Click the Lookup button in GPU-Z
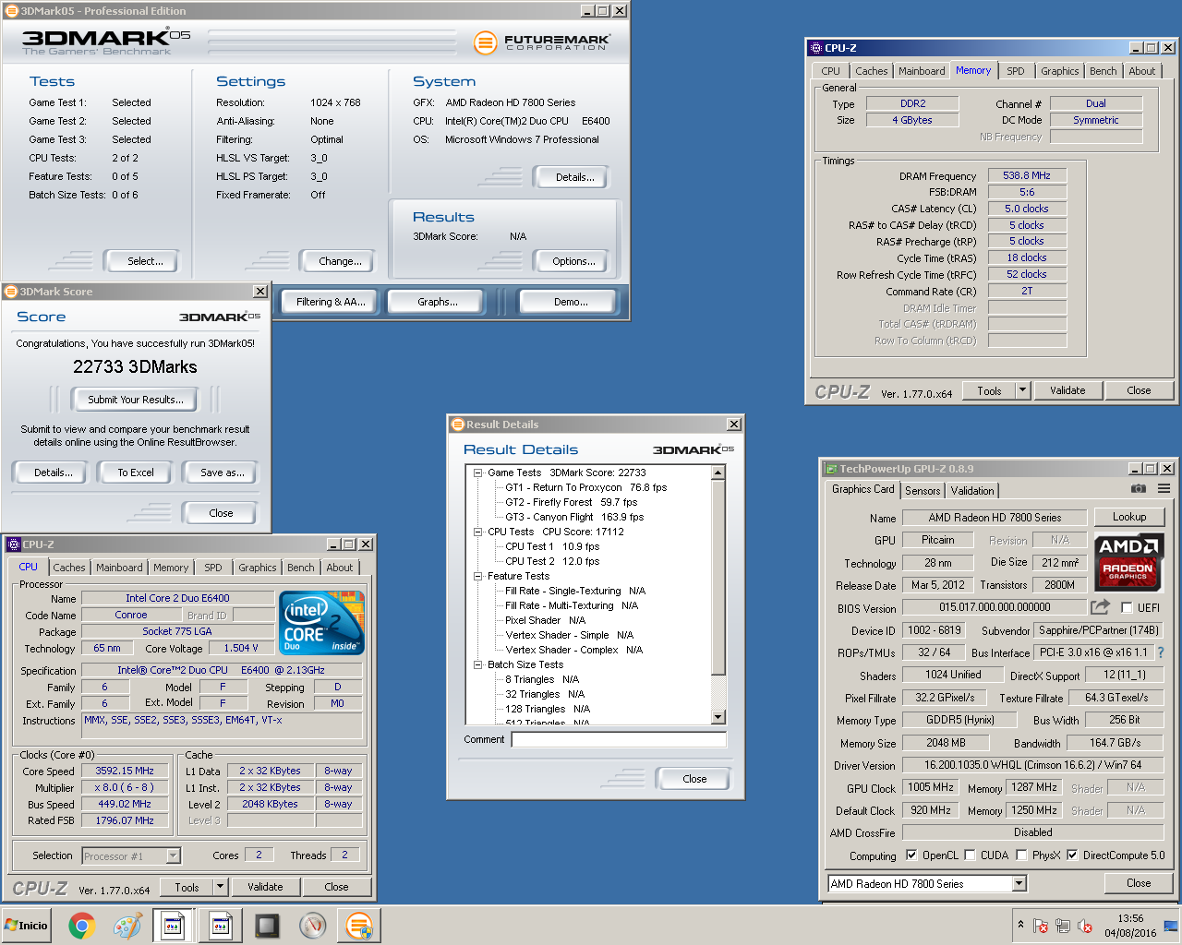 pyautogui.click(x=1129, y=517)
